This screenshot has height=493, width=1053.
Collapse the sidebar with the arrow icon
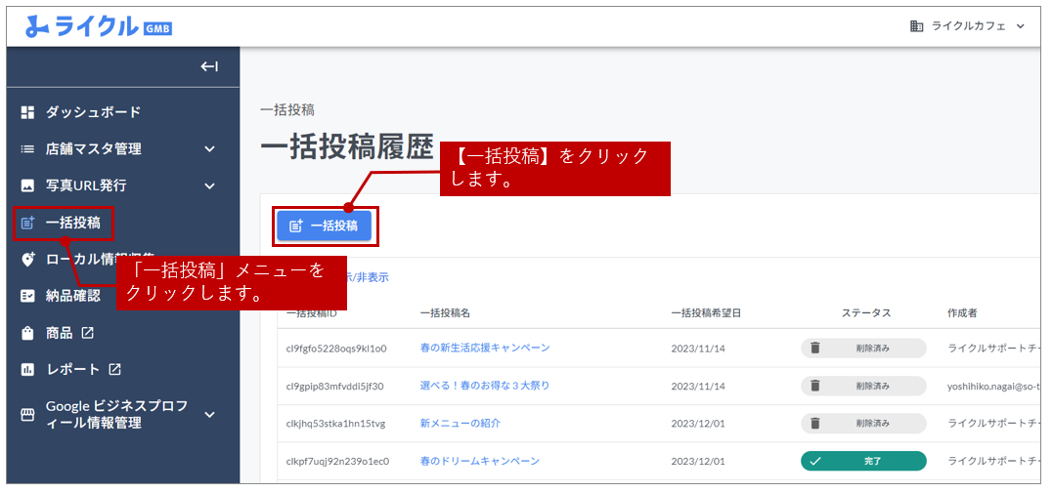coord(209,66)
